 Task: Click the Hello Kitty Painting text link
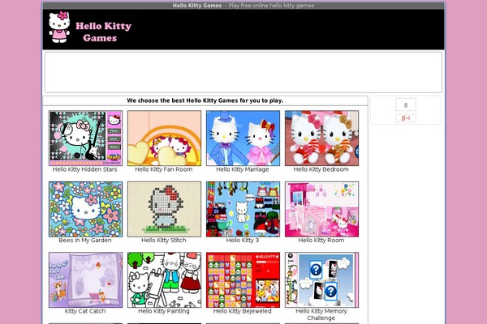tap(164, 311)
